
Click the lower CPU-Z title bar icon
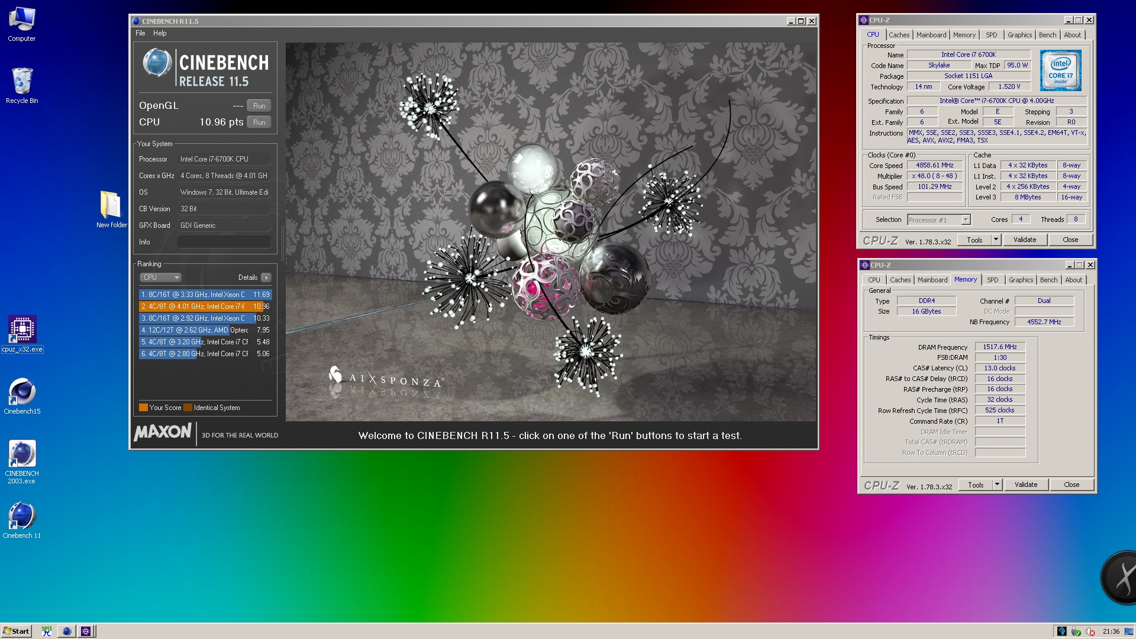click(865, 265)
